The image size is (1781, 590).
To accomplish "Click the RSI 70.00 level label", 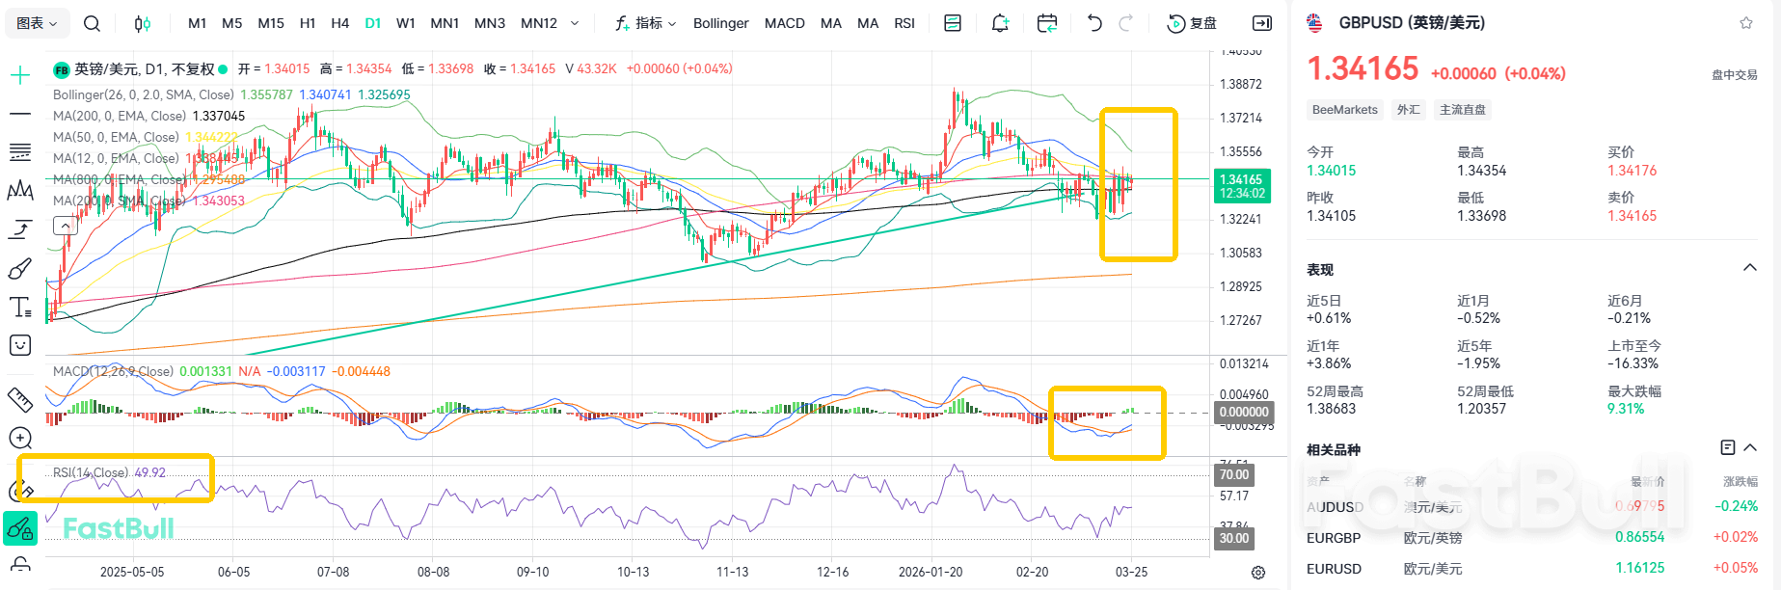I will pos(1234,474).
